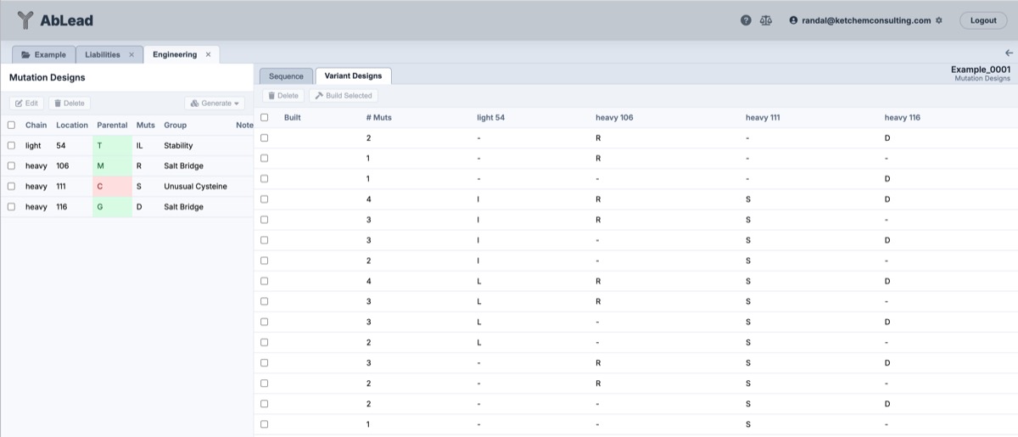
Task: Check the light 54 mutation row checkbox
Action: (12, 146)
